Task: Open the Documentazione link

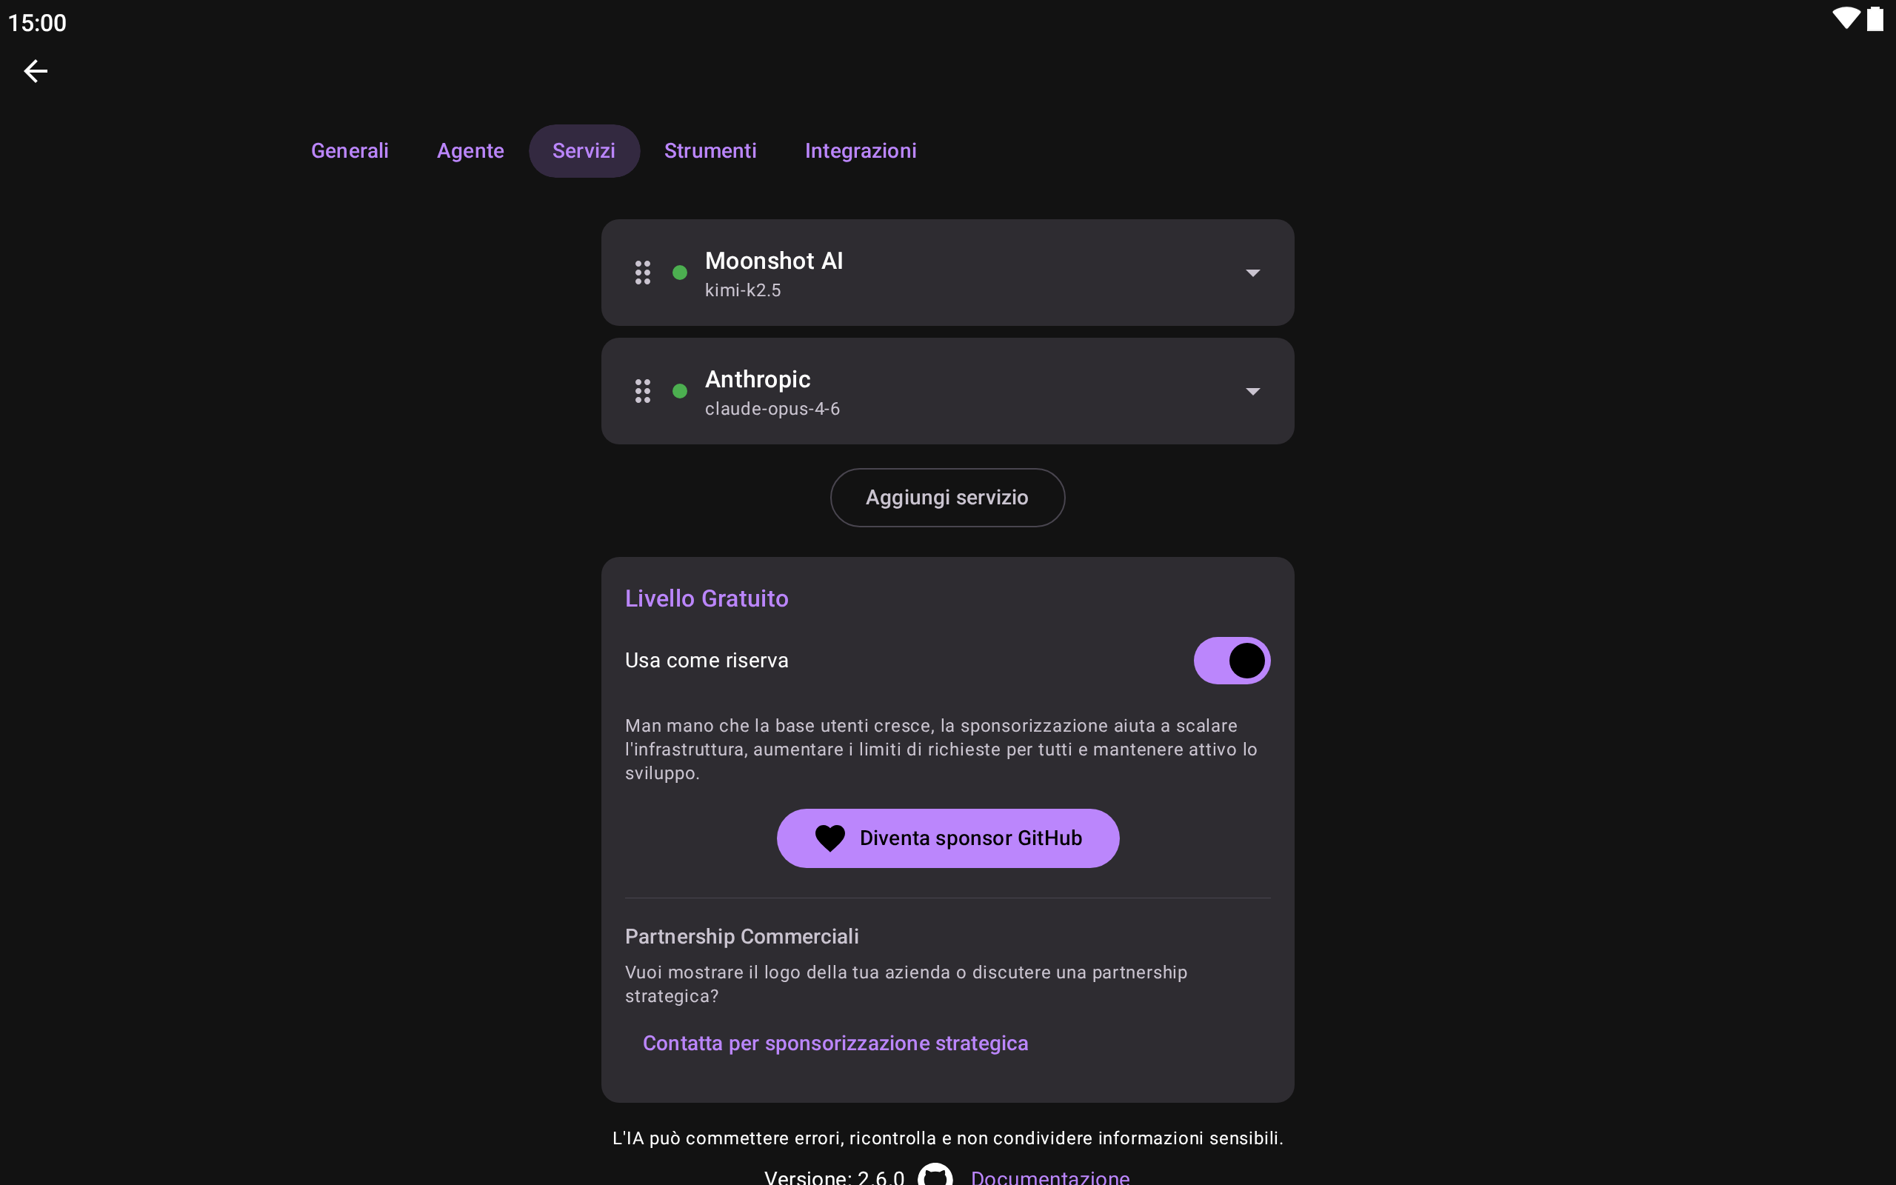Action: [x=1050, y=1175]
